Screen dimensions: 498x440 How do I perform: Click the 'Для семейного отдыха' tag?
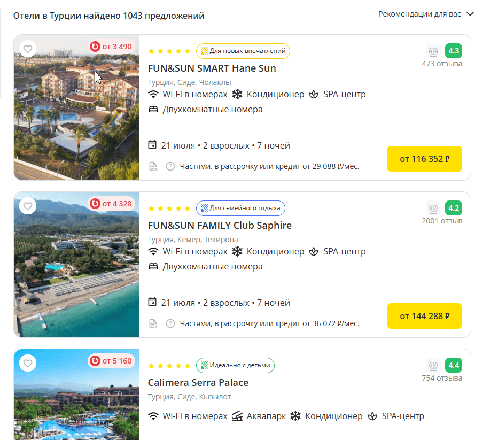pyautogui.click(x=240, y=208)
